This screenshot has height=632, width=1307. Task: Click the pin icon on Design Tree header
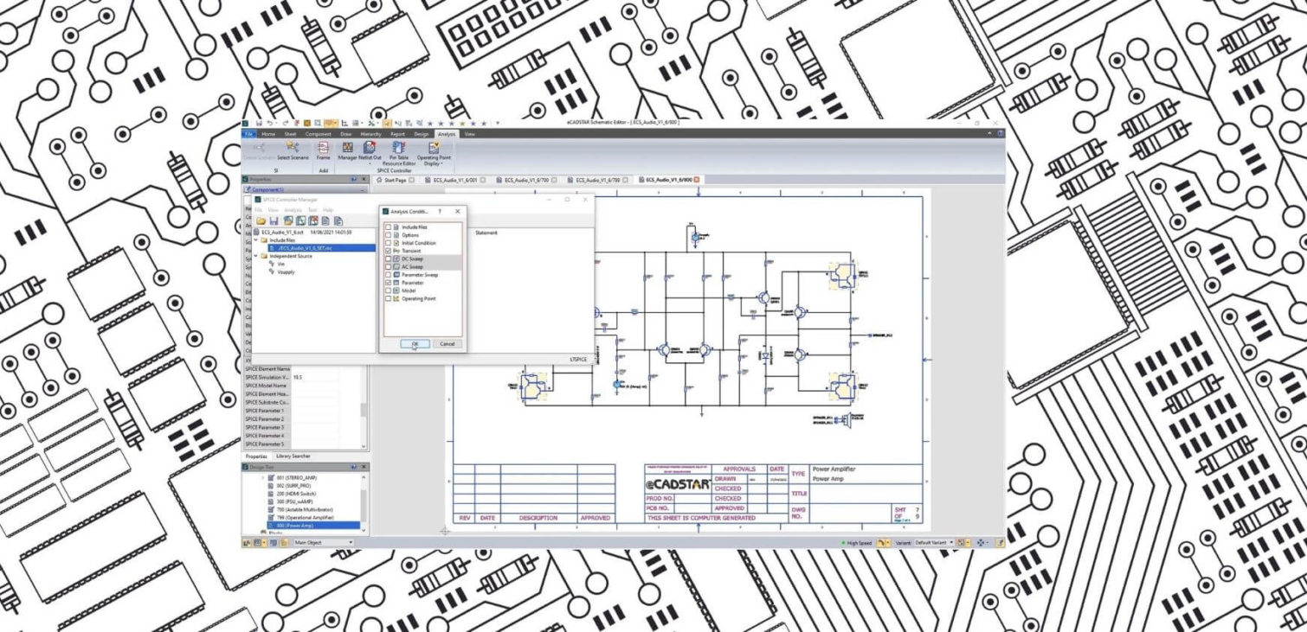[353, 467]
